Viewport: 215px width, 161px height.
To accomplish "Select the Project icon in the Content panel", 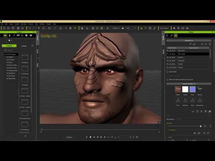I will pyautogui.click(x=5, y=36).
